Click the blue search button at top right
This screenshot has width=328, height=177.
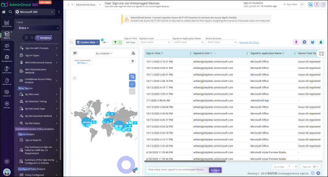click(x=310, y=4)
